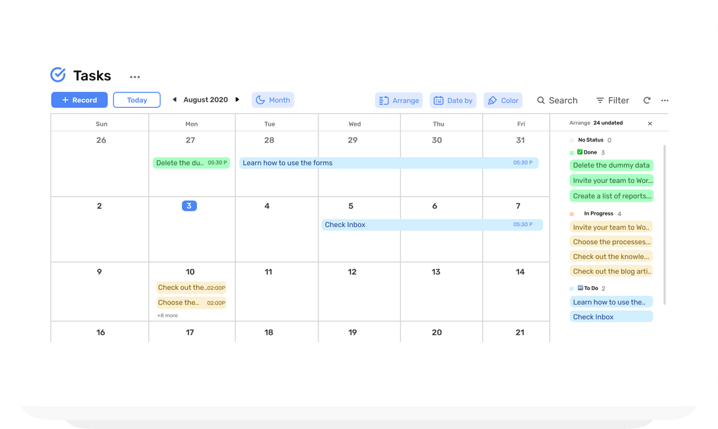The width and height of the screenshot is (718, 429).
Task: Open the overflow menu at toolbar's far right
Action: point(665,100)
